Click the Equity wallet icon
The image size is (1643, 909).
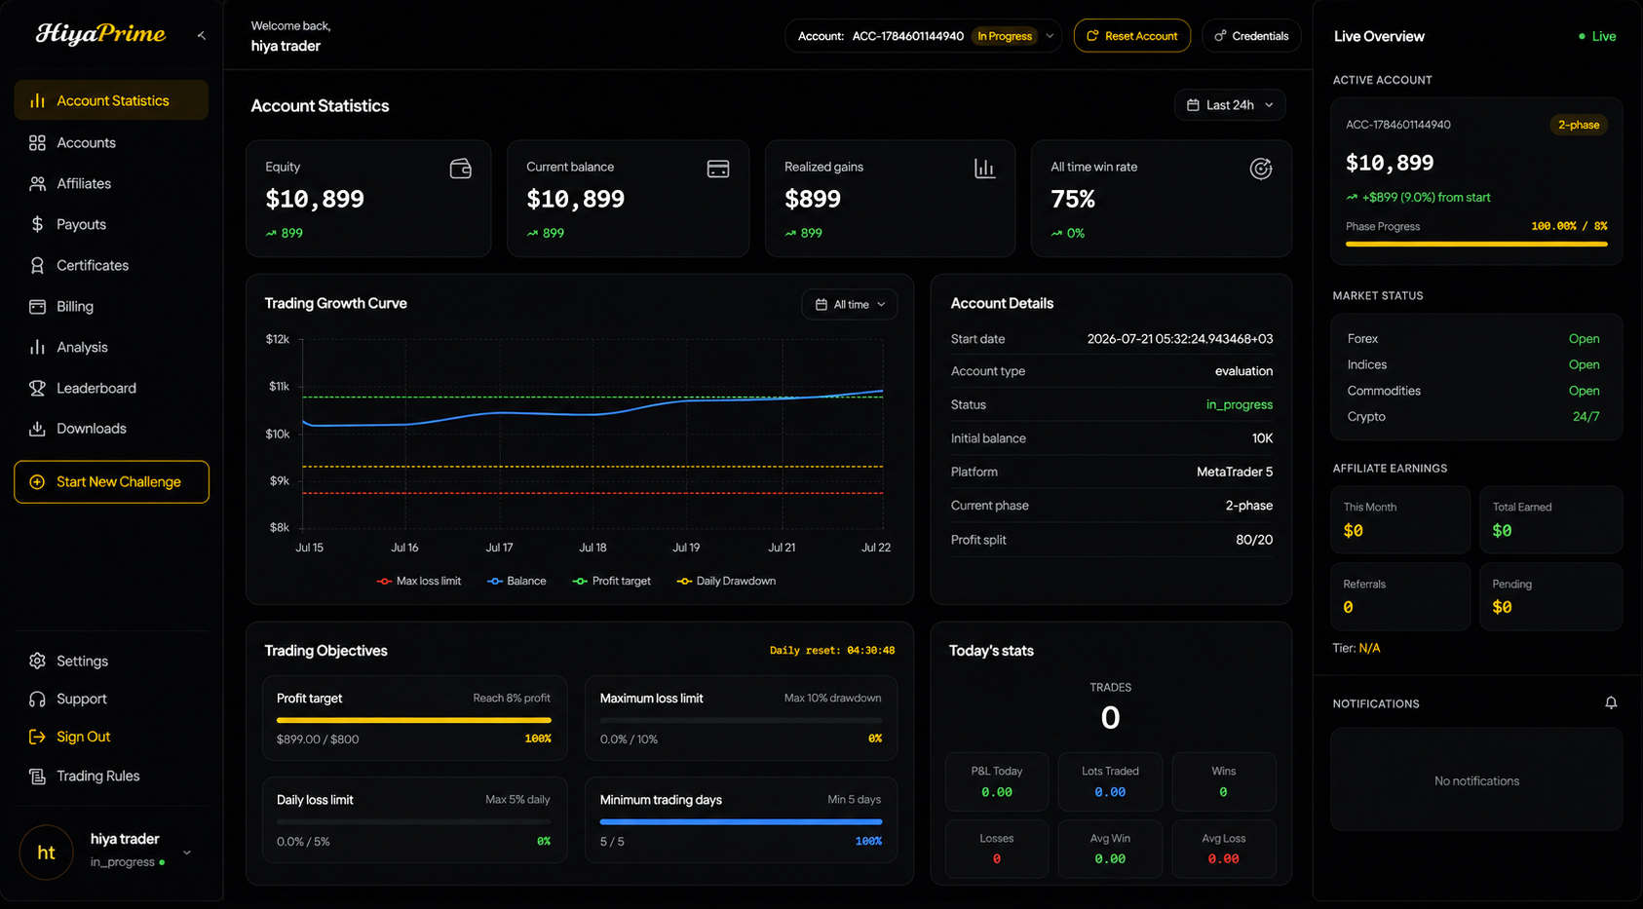[461, 169]
